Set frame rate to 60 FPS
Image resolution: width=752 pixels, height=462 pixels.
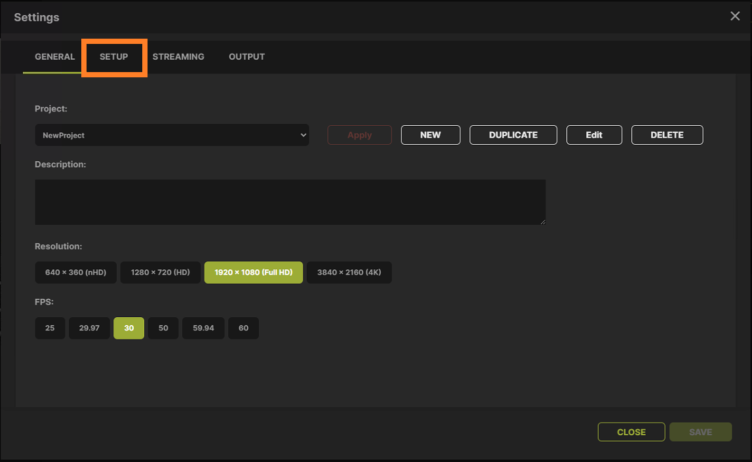point(243,328)
